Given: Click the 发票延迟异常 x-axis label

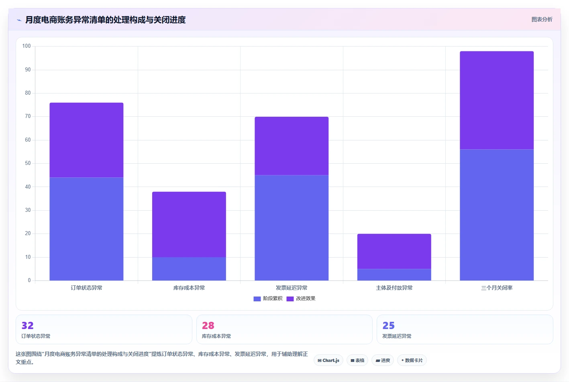Looking at the screenshot, I should [x=292, y=288].
